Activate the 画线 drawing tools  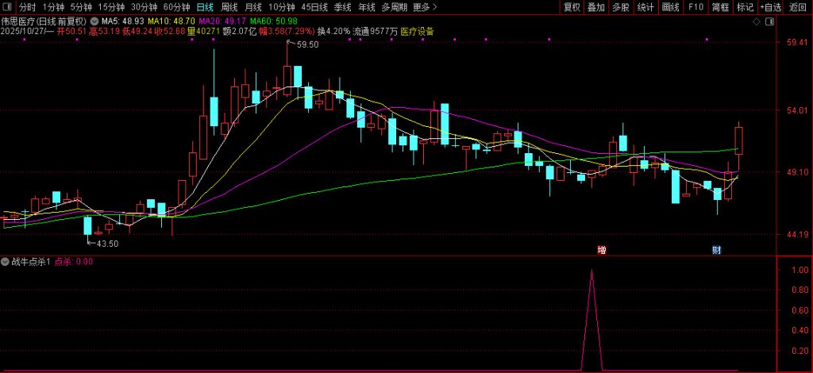point(670,7)
